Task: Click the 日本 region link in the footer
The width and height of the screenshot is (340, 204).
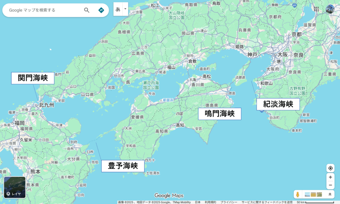Action: 198,202
